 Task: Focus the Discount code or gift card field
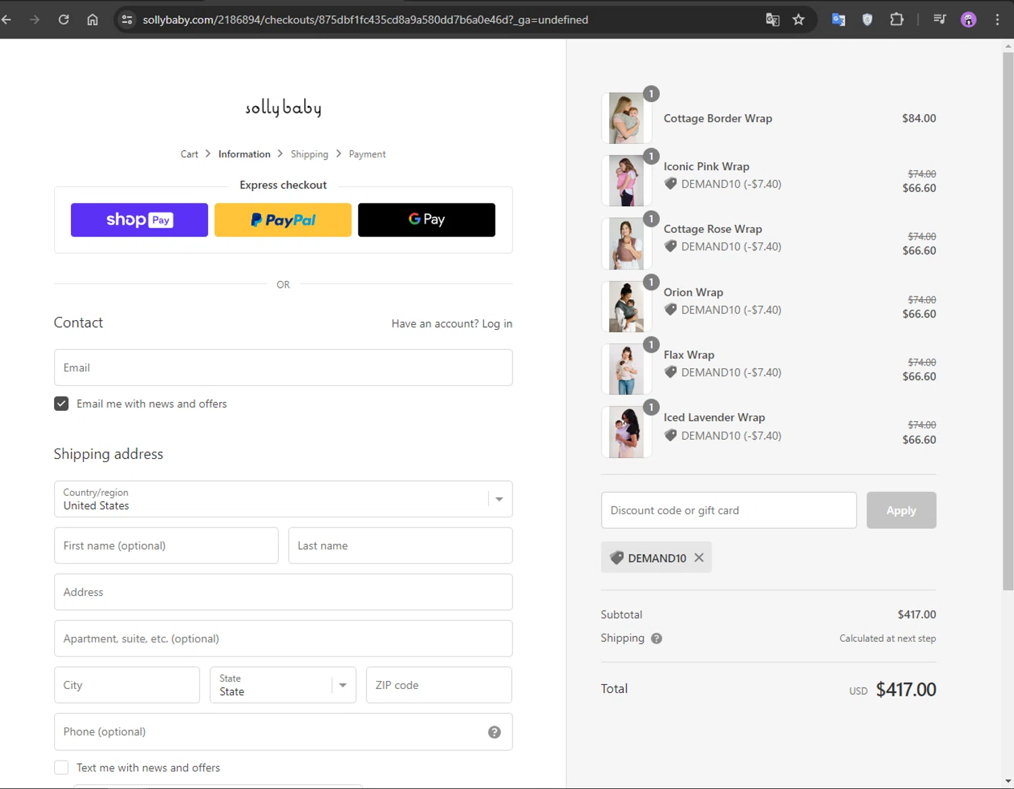729,510
